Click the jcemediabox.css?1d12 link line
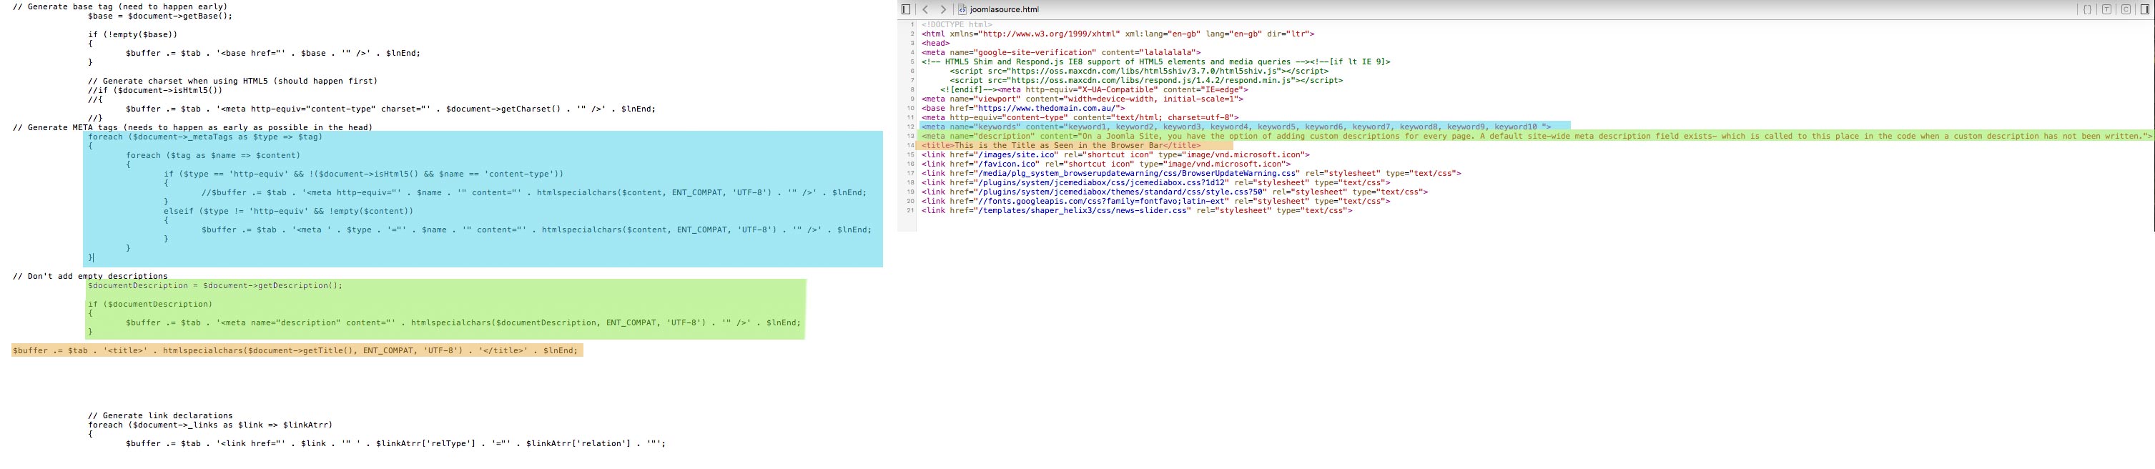The image size is (2155, 469). tap(1156, 182)
